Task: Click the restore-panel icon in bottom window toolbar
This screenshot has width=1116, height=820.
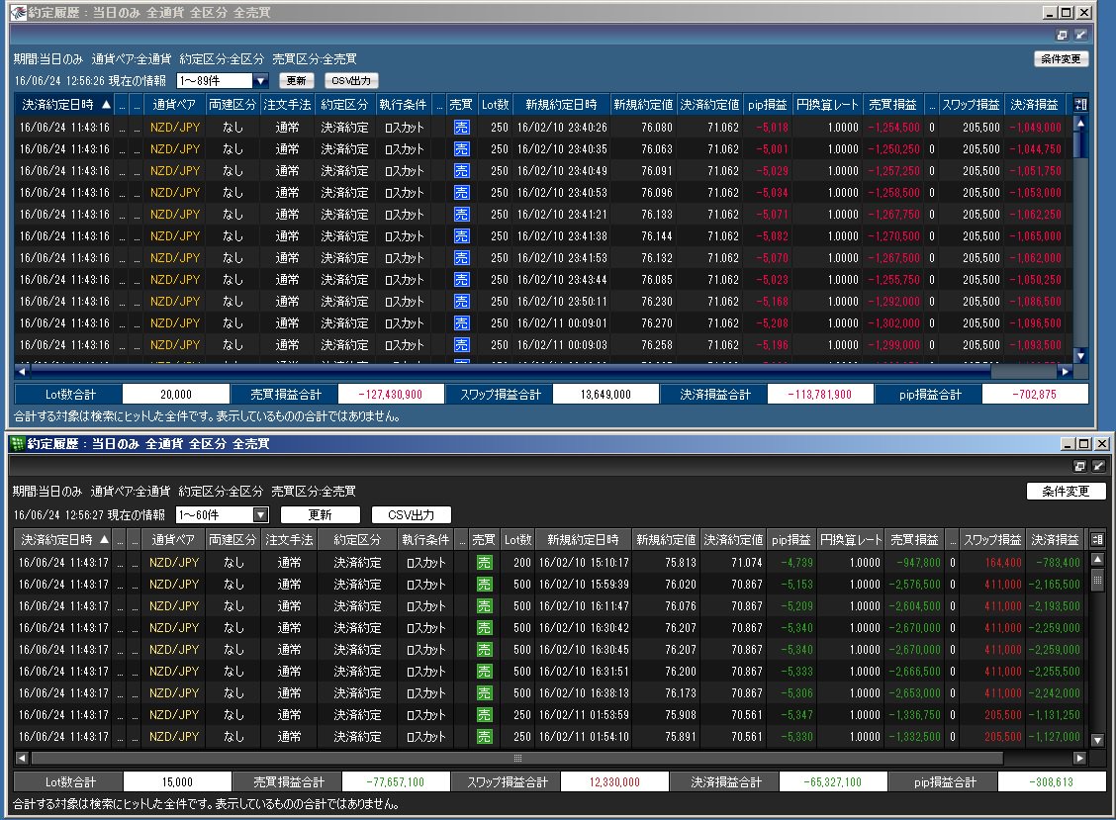Action: click(x=1079, y=466)
